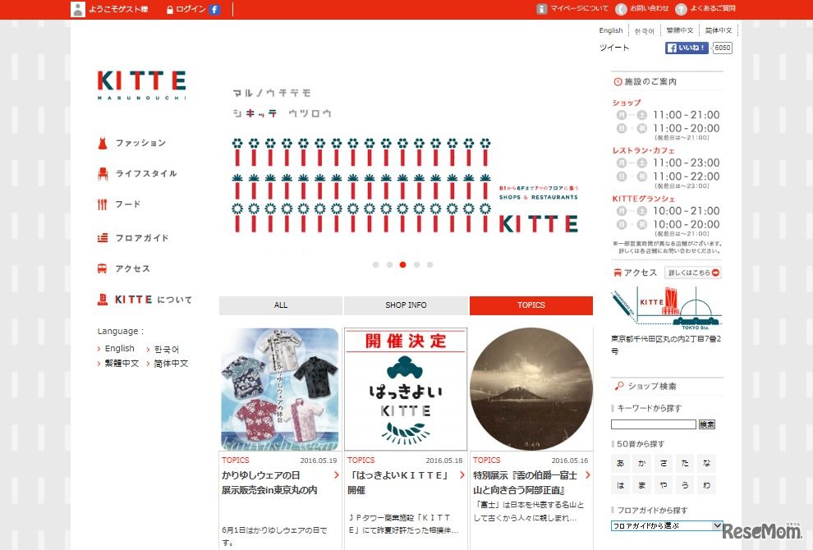Click the bus access icon in sidebar
This screenshot has height=550, width=813.
tap(102, 268)
